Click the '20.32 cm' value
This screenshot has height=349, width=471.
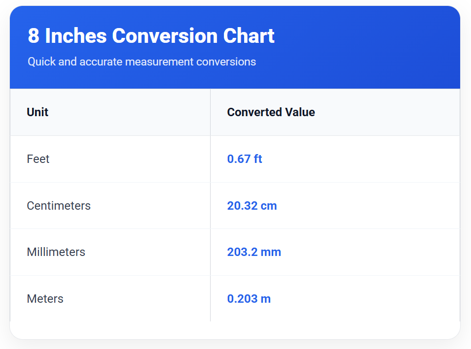[x=252, y=206]
